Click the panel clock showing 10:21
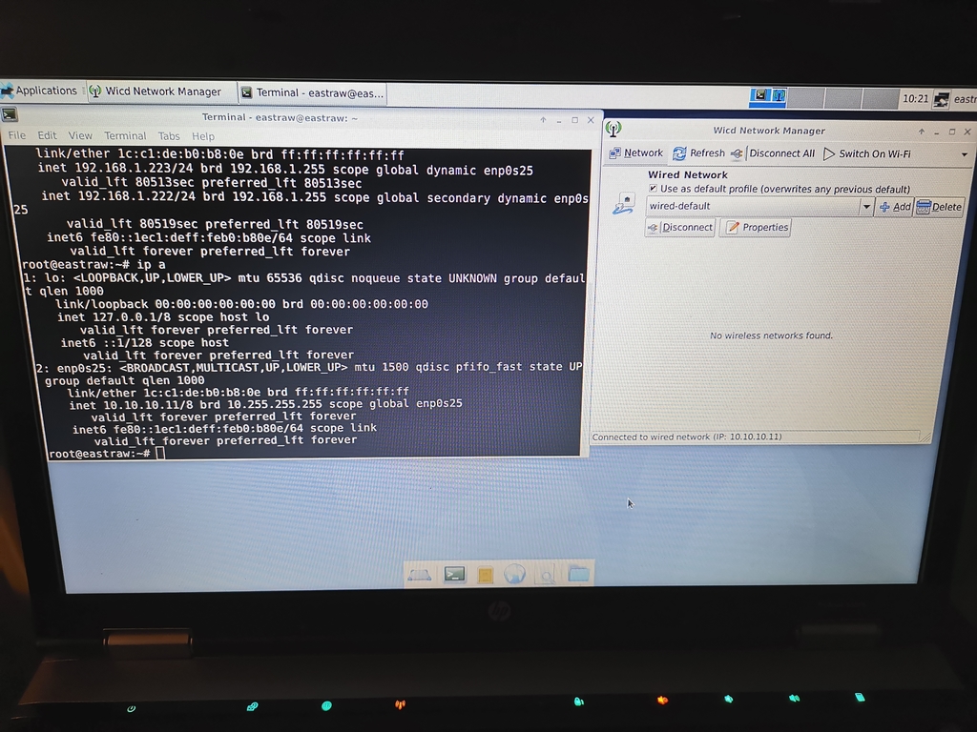977x732 pixels. 915,98
